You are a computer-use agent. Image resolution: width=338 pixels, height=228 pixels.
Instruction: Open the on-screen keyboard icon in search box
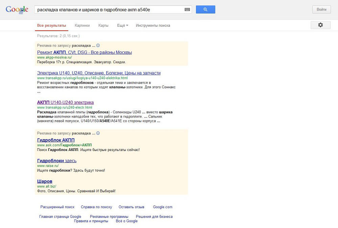[x=187, y=10]
